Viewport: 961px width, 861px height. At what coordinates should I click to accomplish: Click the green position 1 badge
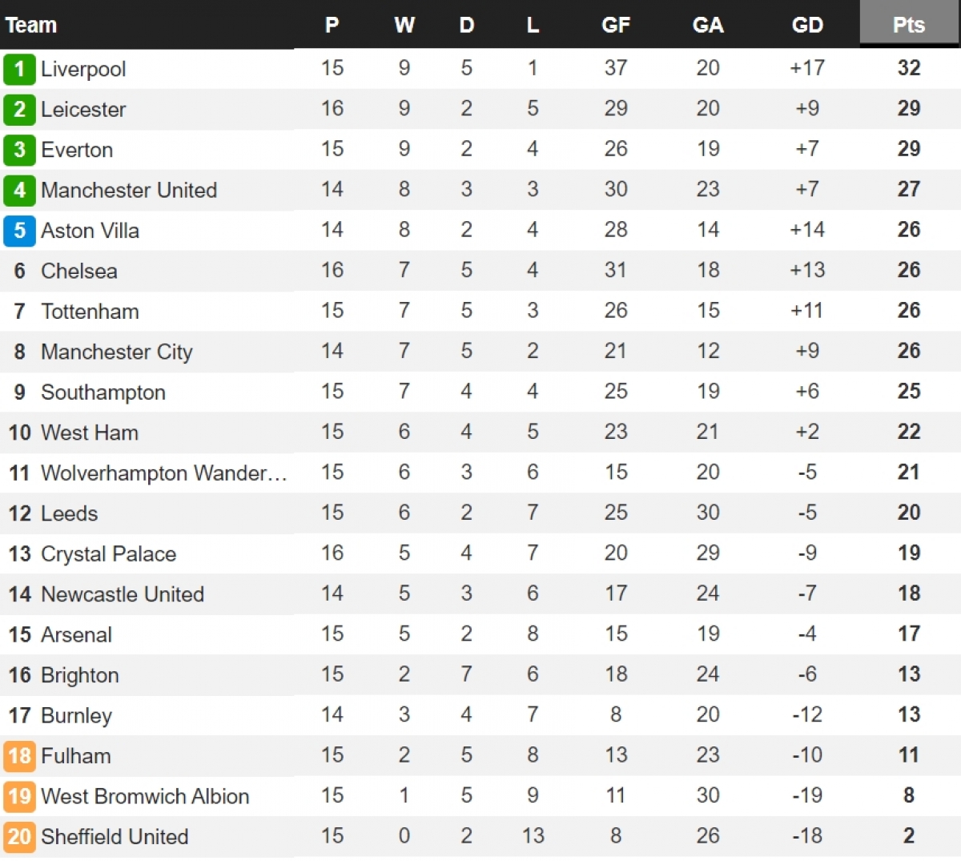(19, 69)
